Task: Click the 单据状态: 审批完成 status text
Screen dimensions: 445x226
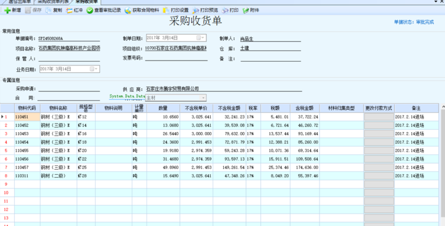Action: tap(413, 22)
